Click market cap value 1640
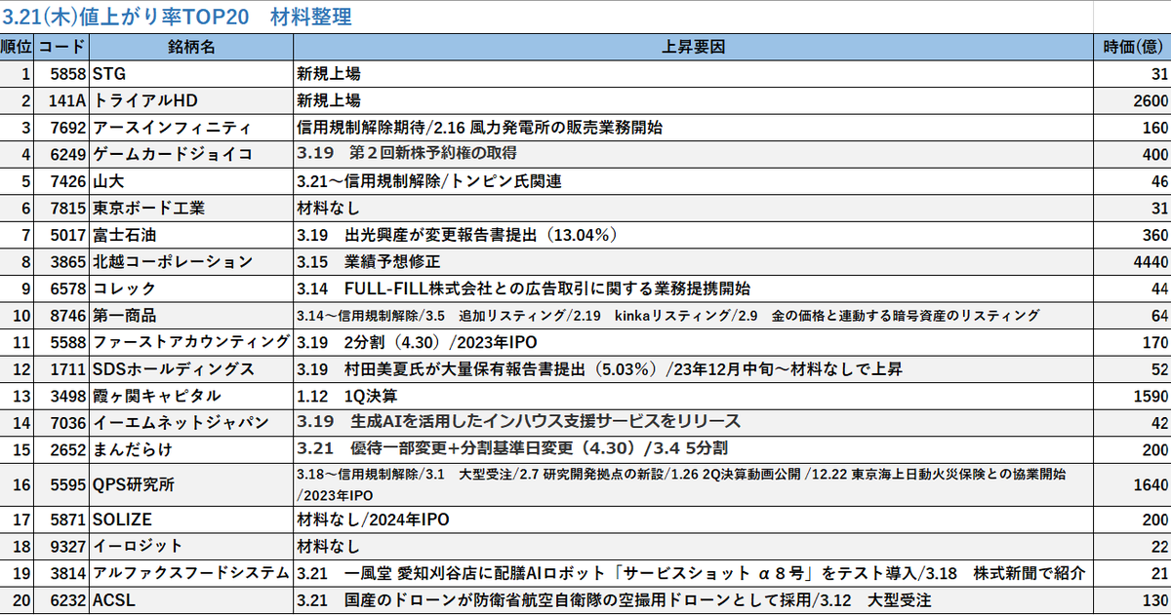 (1131, 484)
